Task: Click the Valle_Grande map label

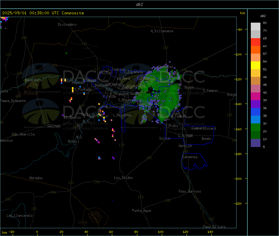Action: pos(92,114)
